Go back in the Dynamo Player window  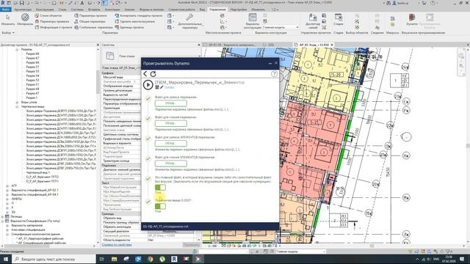(145, 74)
